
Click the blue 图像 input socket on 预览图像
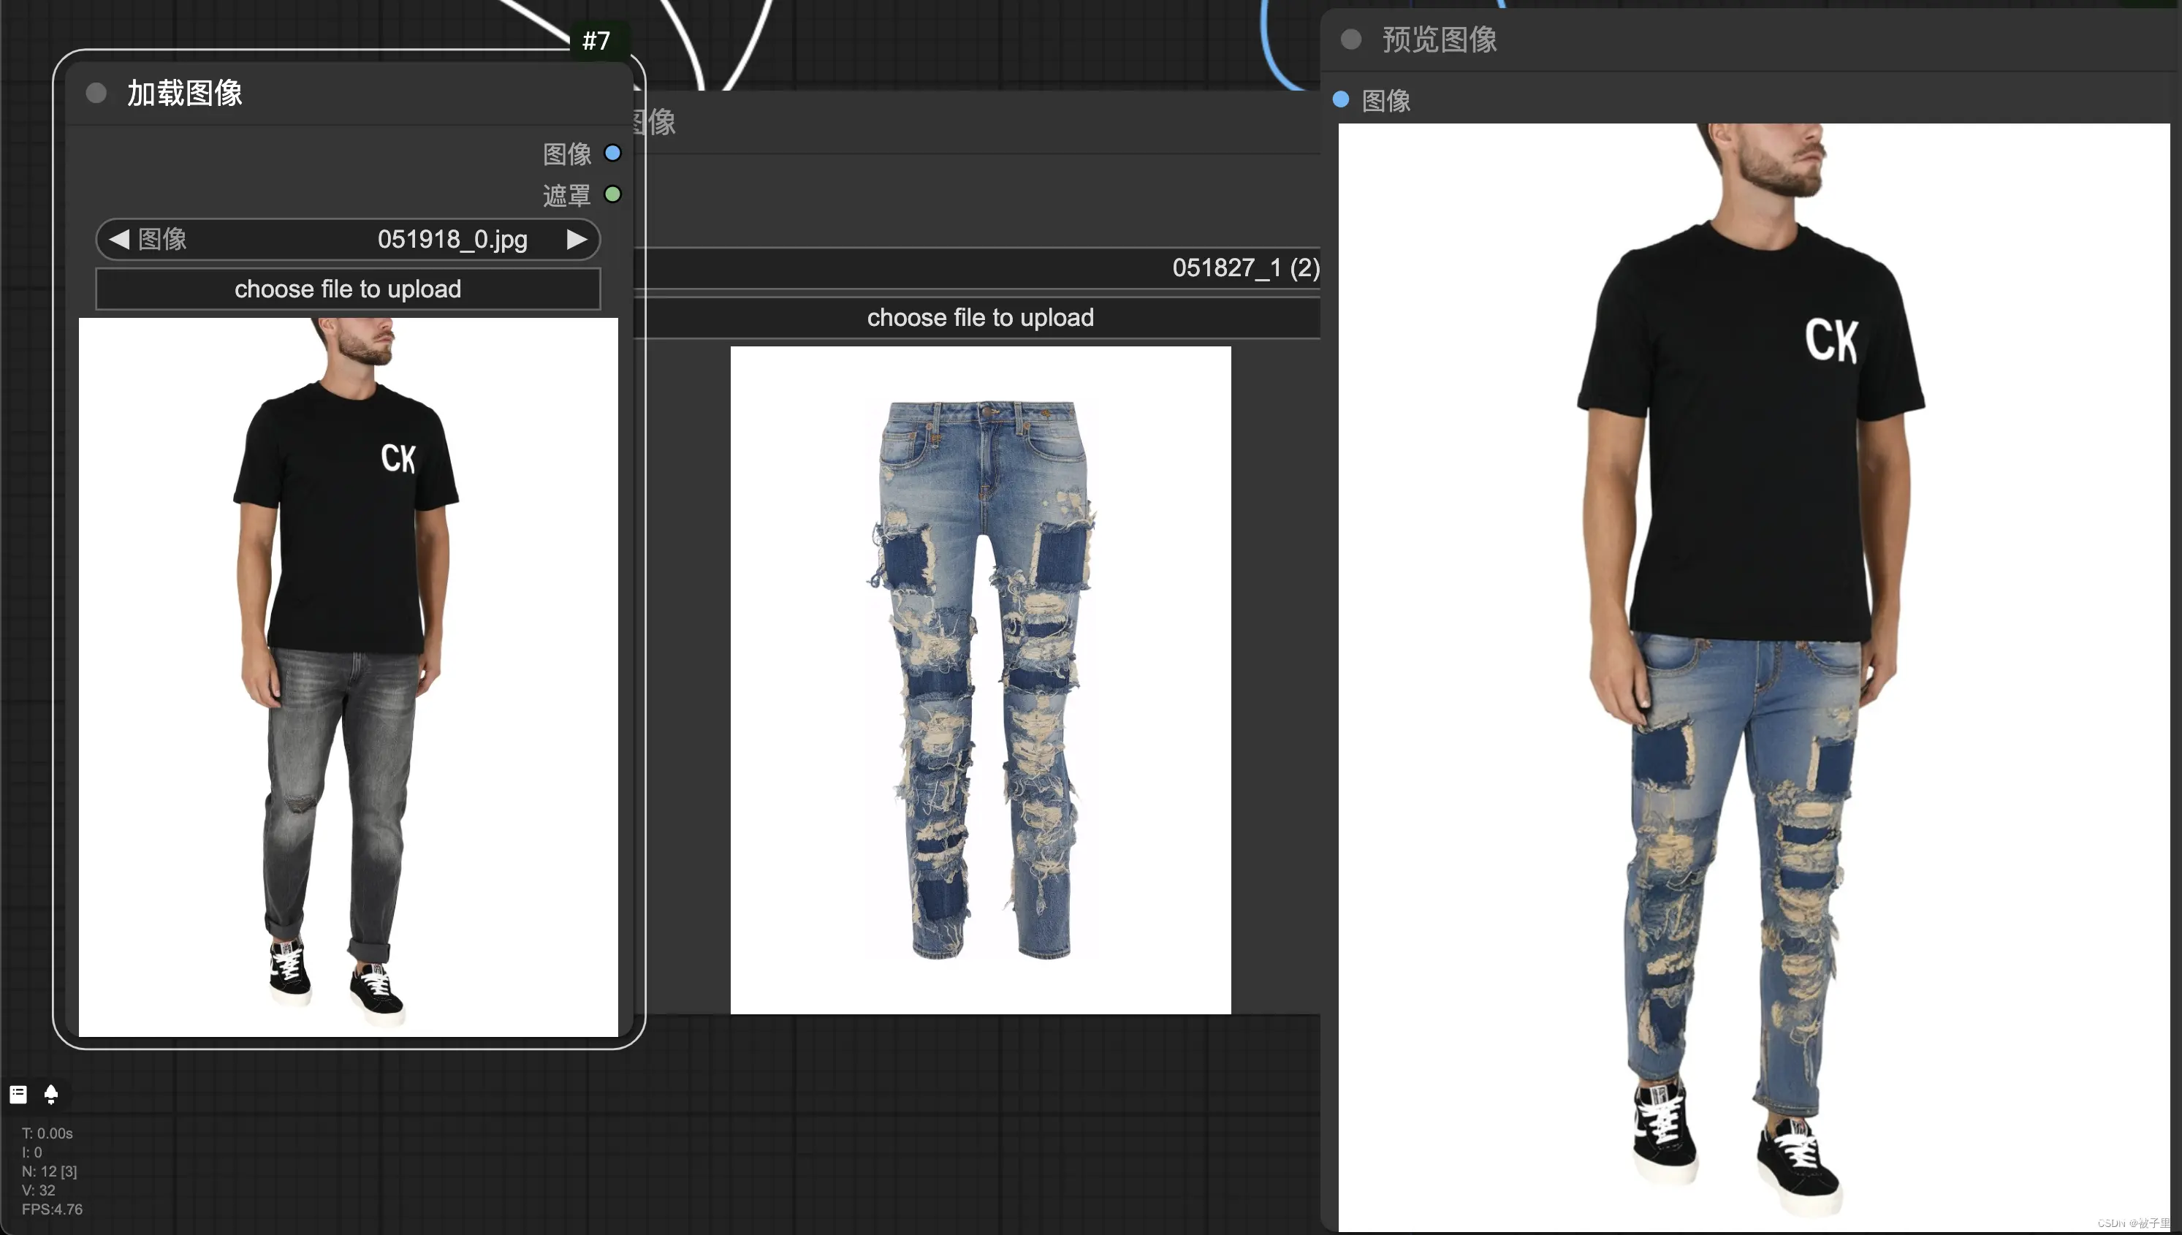point(1341,99)
